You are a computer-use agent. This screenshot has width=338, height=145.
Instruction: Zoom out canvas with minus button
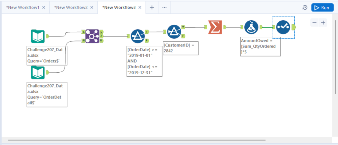(x=315, y=23)
